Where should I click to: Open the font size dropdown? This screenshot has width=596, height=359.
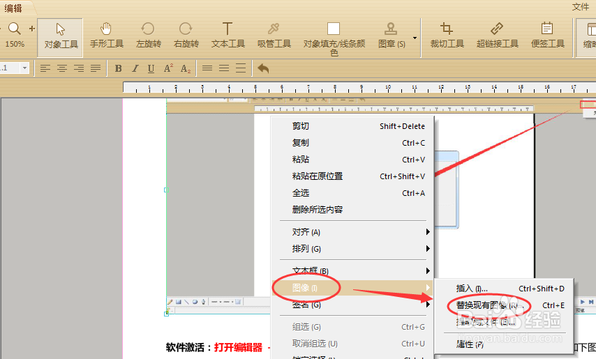[x=24, y=68]
